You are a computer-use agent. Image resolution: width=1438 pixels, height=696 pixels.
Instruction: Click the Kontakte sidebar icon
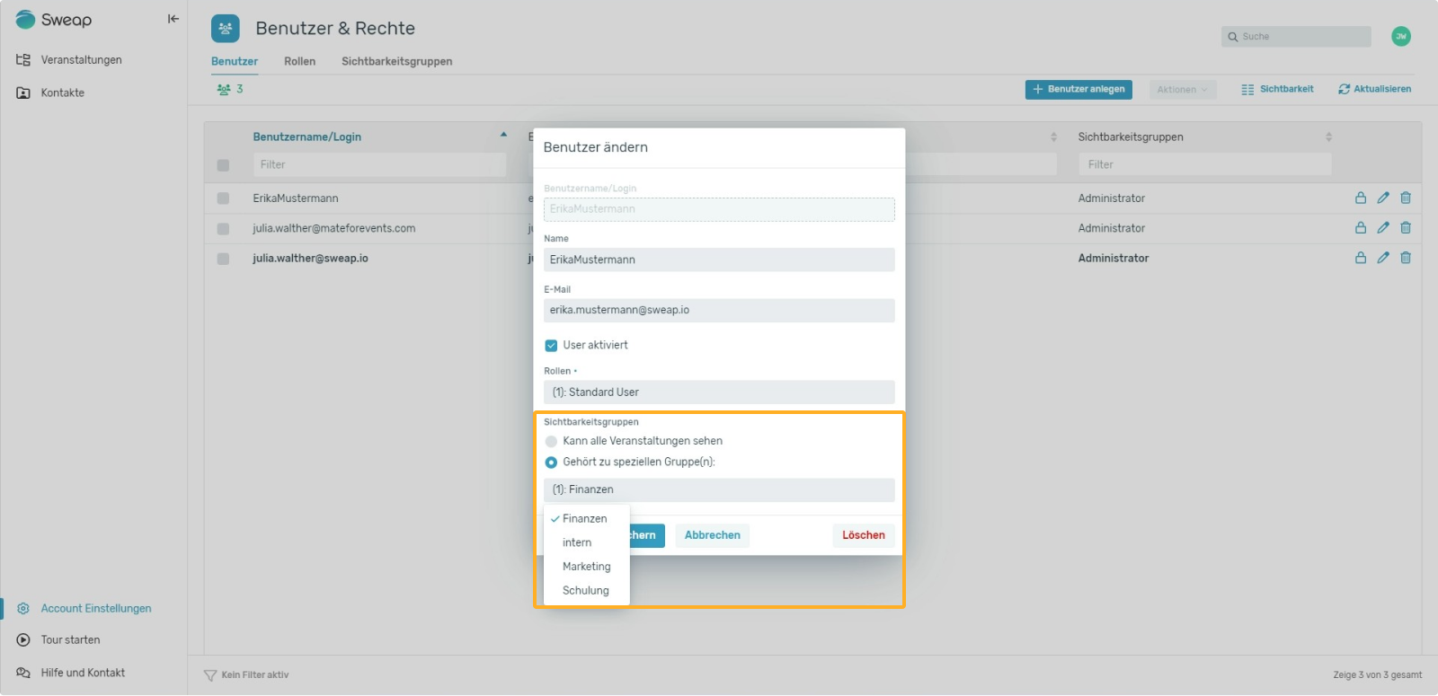pyautogui.click(x=23, y=93)
